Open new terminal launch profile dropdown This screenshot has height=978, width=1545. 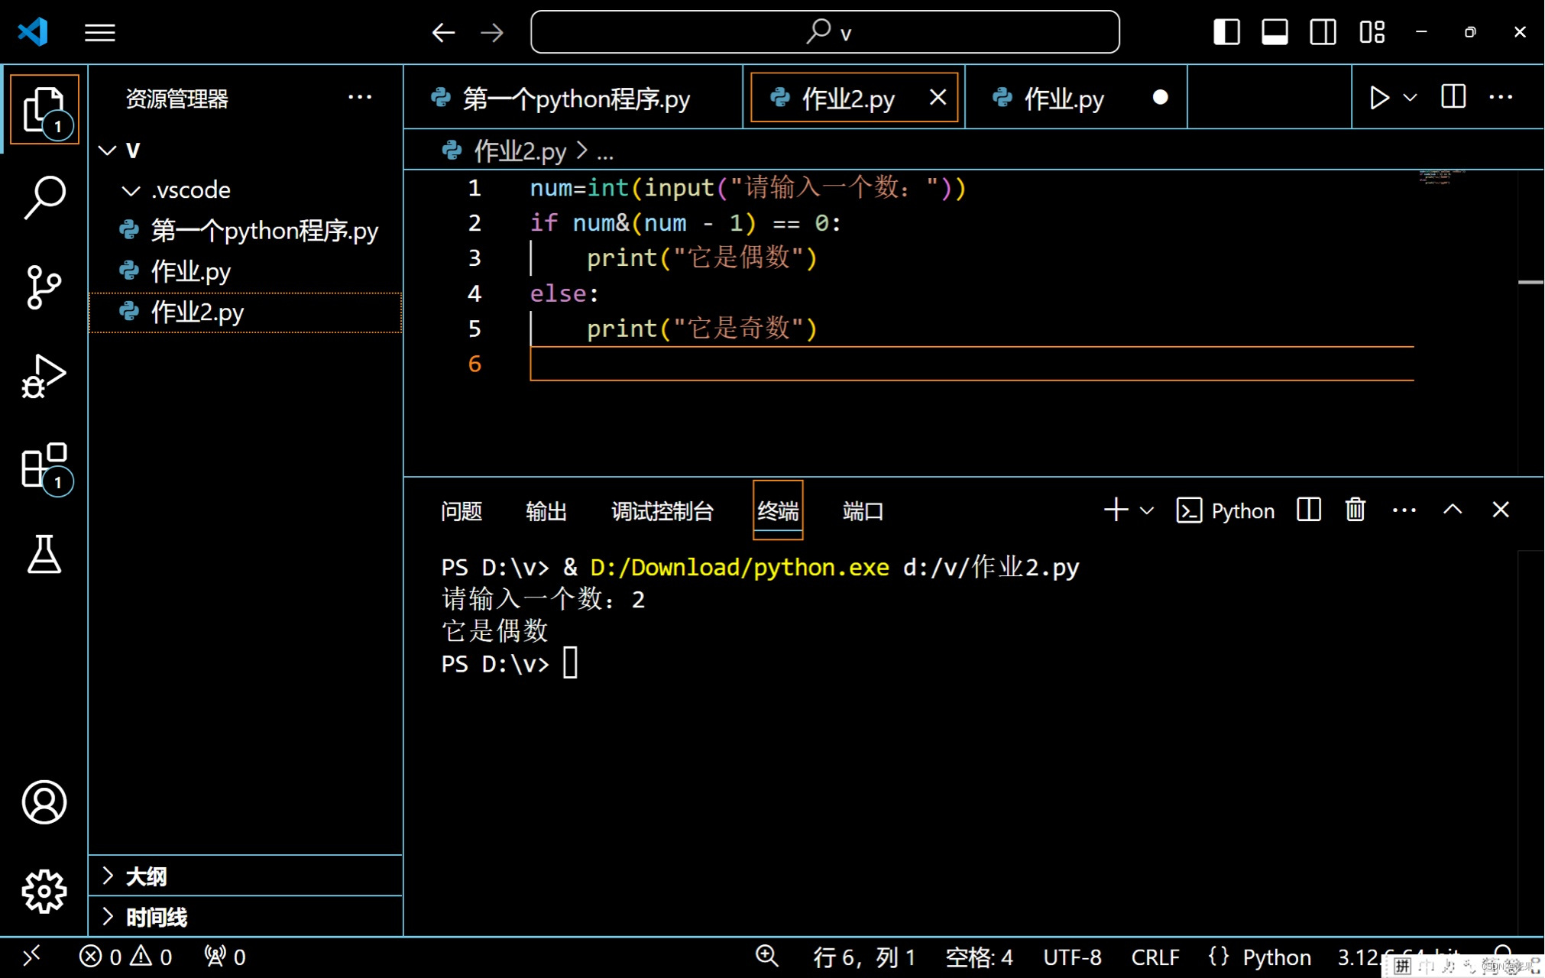[x=1147, y=510]
